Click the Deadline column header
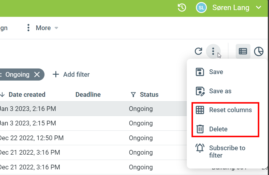Image resolution: width=269 pixels, height=175 pixels. (88, 94)
